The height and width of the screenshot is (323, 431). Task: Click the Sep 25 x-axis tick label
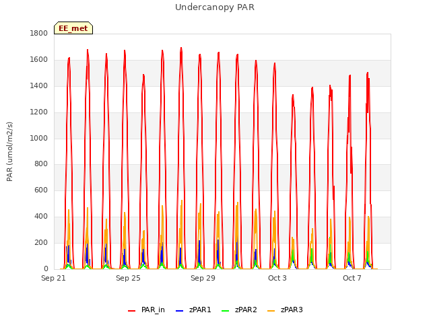tap(128, 278)
